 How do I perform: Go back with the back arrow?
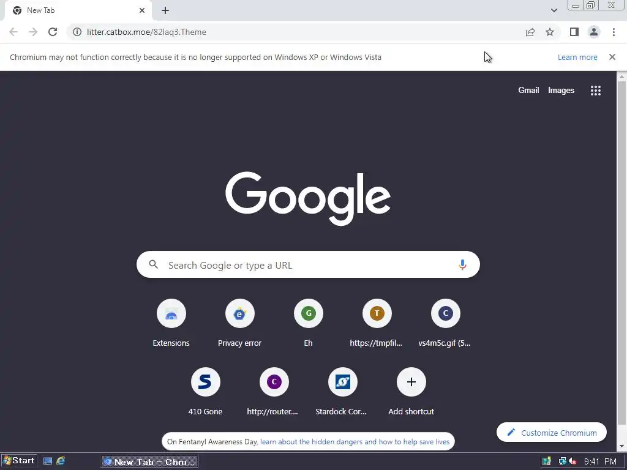[13, 32]
